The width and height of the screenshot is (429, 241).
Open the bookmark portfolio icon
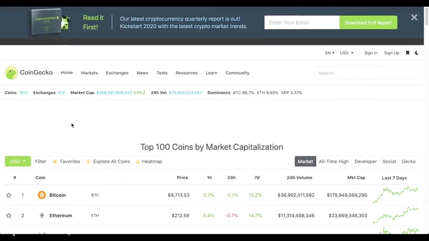pyautogui.click(x=408, y=53)
